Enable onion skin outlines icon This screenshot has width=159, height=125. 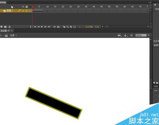click(x=67, y=27)
